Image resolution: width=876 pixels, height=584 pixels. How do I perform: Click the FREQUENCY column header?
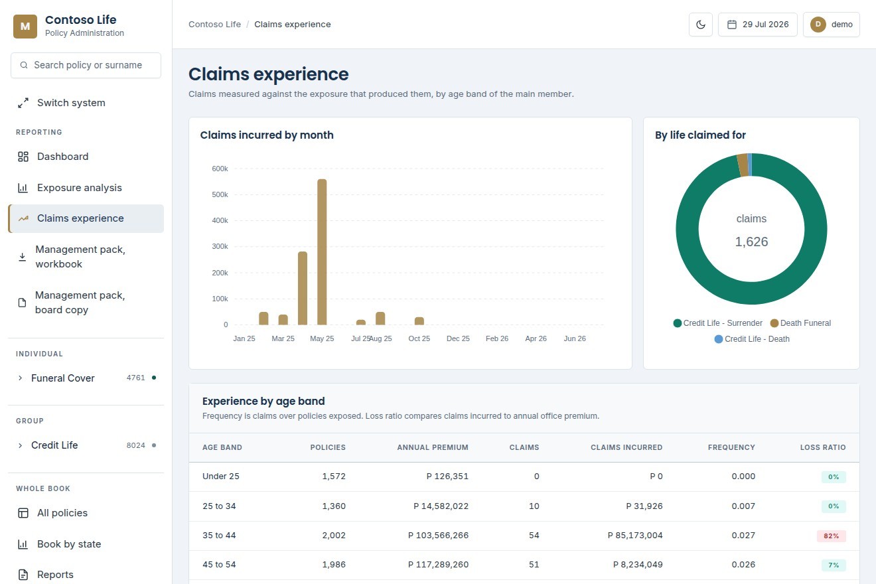731,447
